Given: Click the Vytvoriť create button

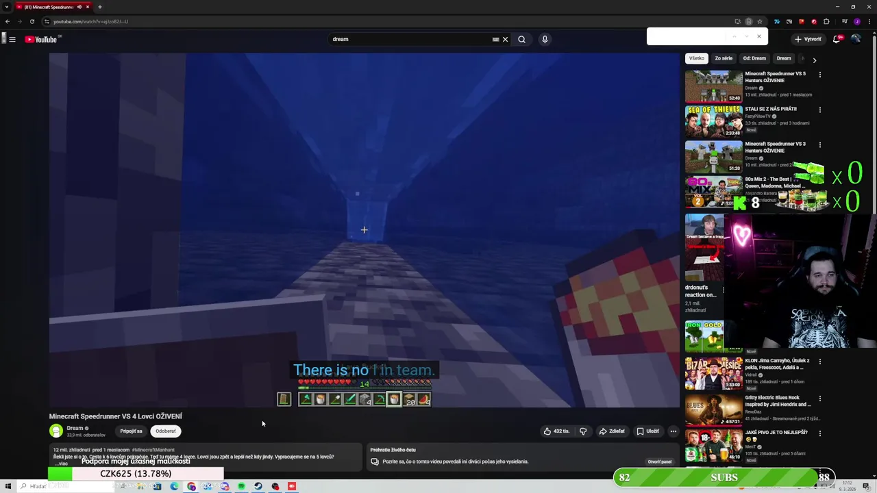Looking at the screenshot, I should 808,39.
